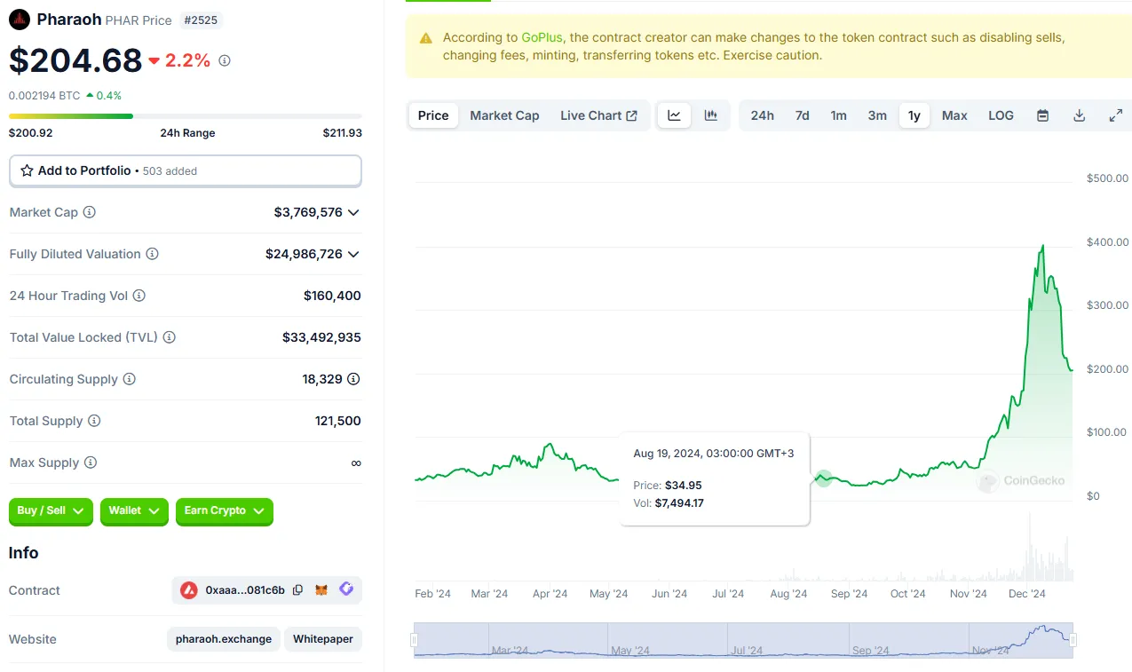The image size is (1132, 672).
Task: Expand the Fully Diluted Valuation chevron
Action: 353,255
